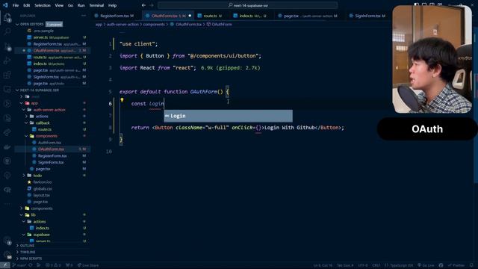478x269 pixels.
Task: Click the synchronize changes icon in status bar
Action: pyautogui.click(x=31, y=265)
